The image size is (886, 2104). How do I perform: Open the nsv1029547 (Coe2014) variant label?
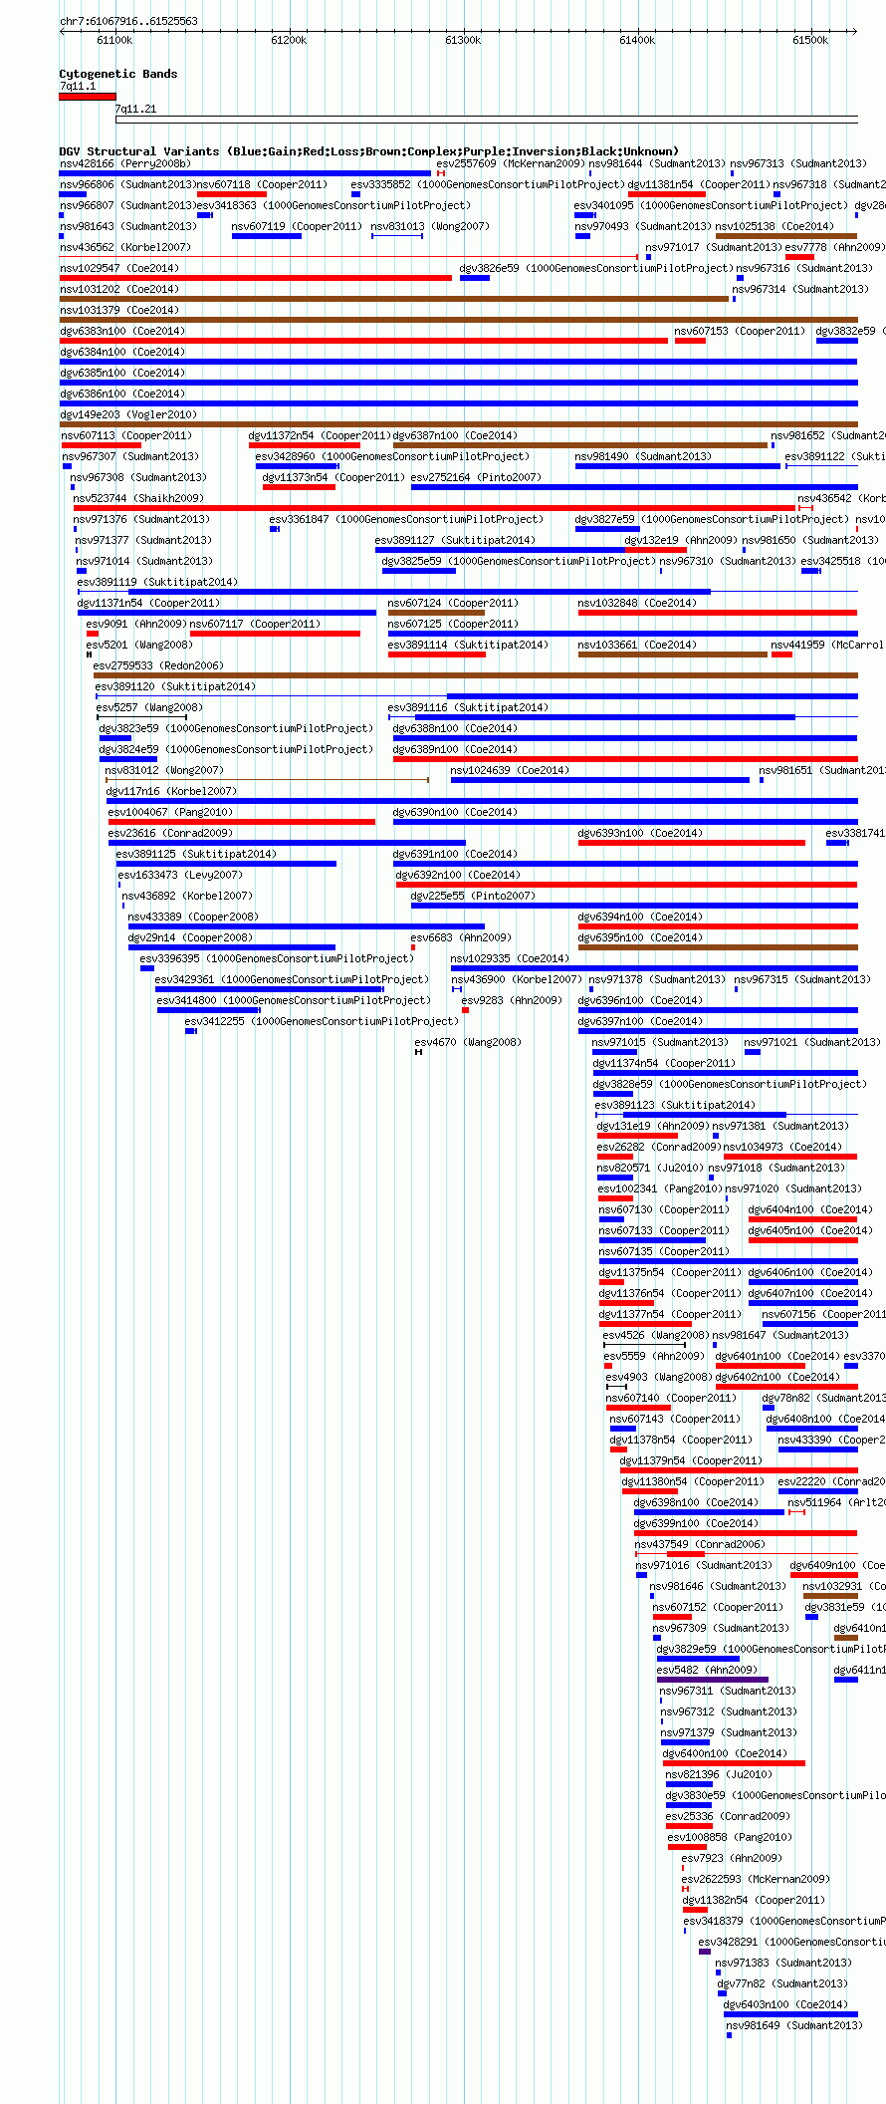(119, 268)
